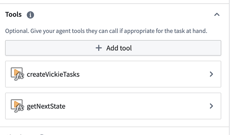Viewport: 230px width, 135px height.
Task: Click the Optional tools description text
Action: pyautogui.click(x=106, y=31)
